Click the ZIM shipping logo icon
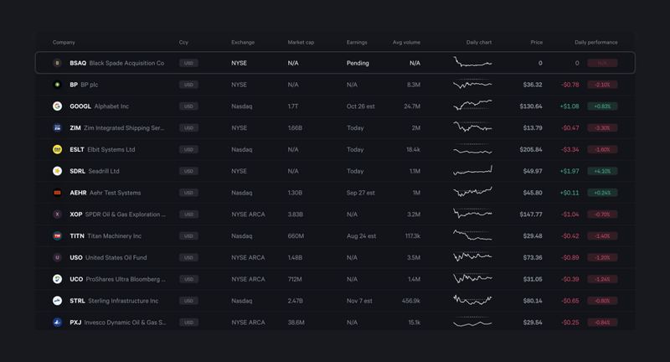This screenshot has width=670, height=362. tap(57, 128)
